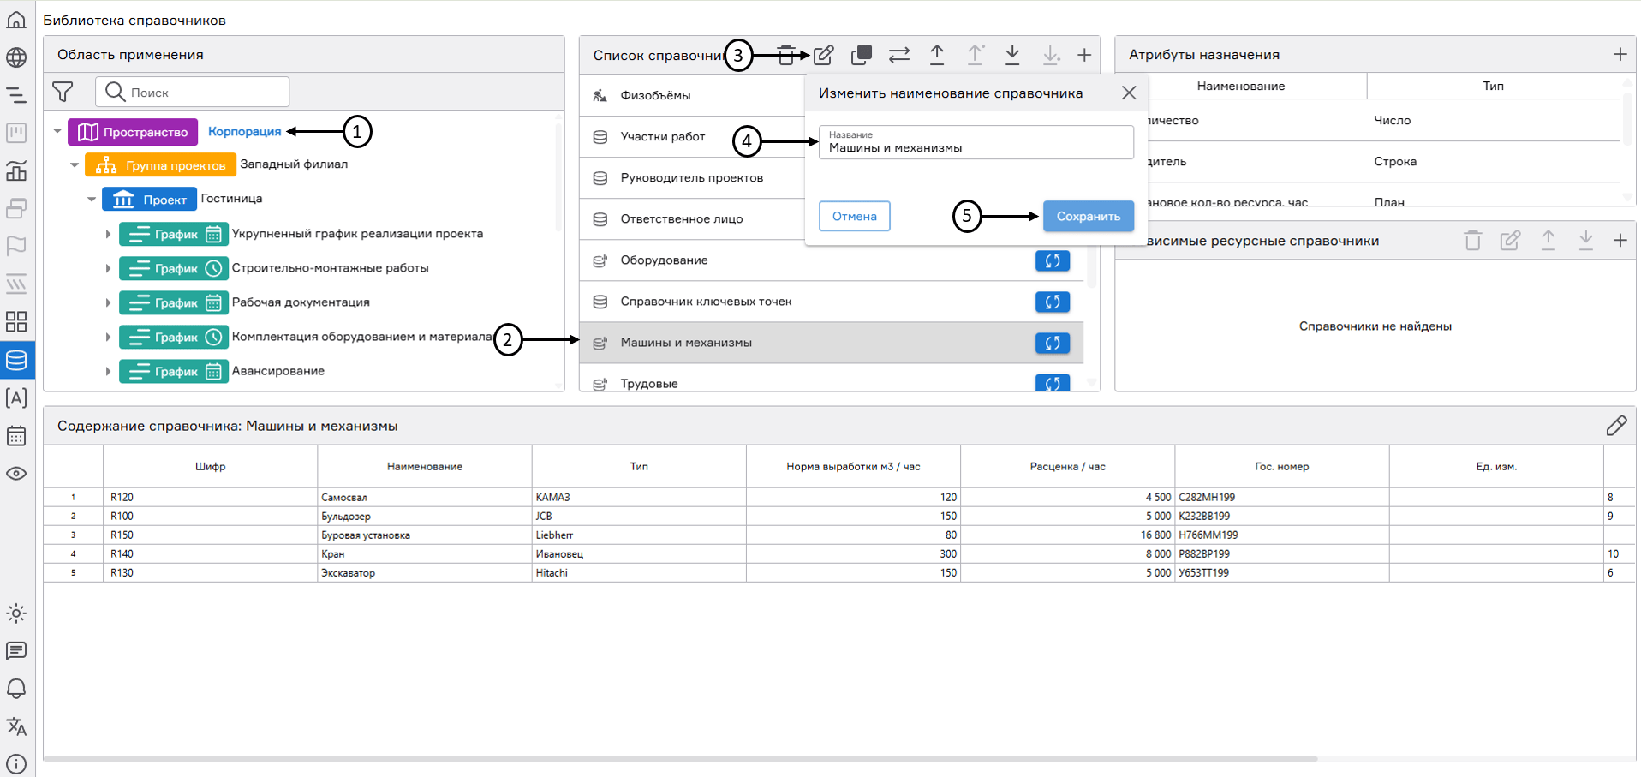The image size is (1641, 777).
Task: Click the edit reference name pencil icon
Action: tap(823, 56)
